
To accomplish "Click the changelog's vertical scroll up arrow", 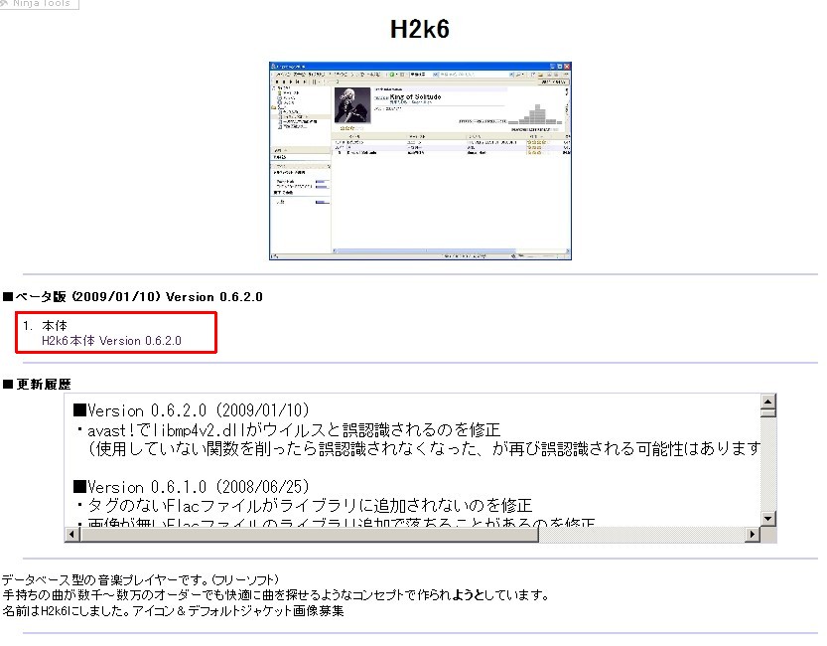I will click(768, 402).
